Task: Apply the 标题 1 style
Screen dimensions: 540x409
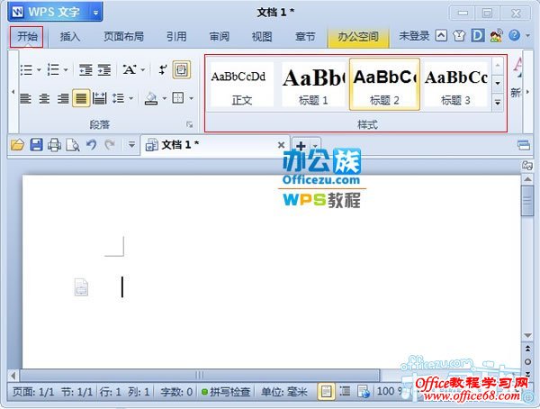Action: pyautogui.click(x=312, y=85)
